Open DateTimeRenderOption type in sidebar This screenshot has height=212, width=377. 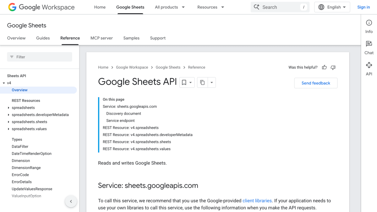[x=32, y=154]
